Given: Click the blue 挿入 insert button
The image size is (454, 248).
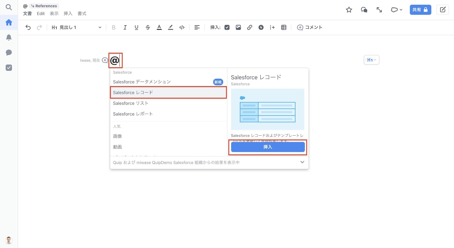Looking at the screenshot, I should click(268, 147).
